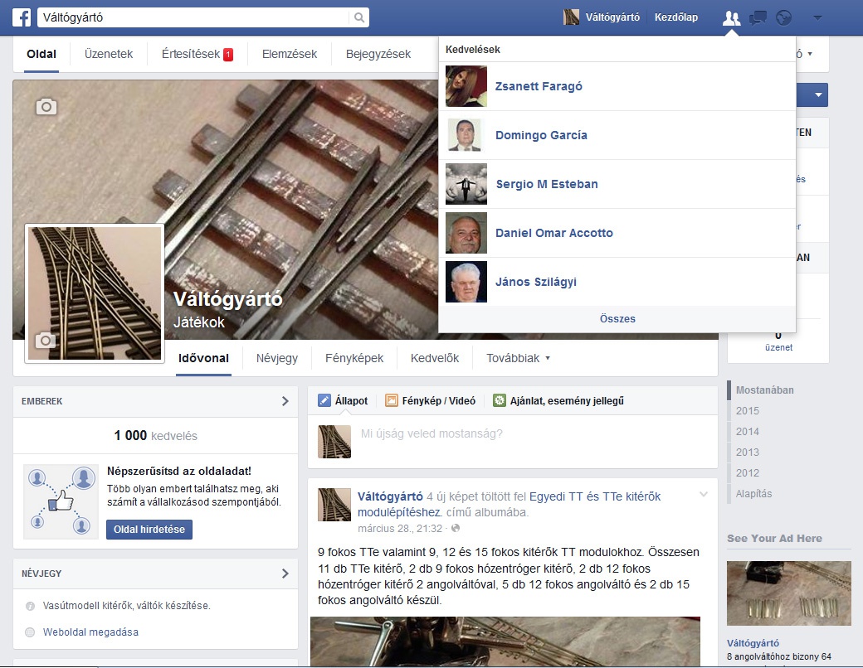863x668 pixels.
Task: Click the Oldal hirdetése button
Action: tap(149, 530)
